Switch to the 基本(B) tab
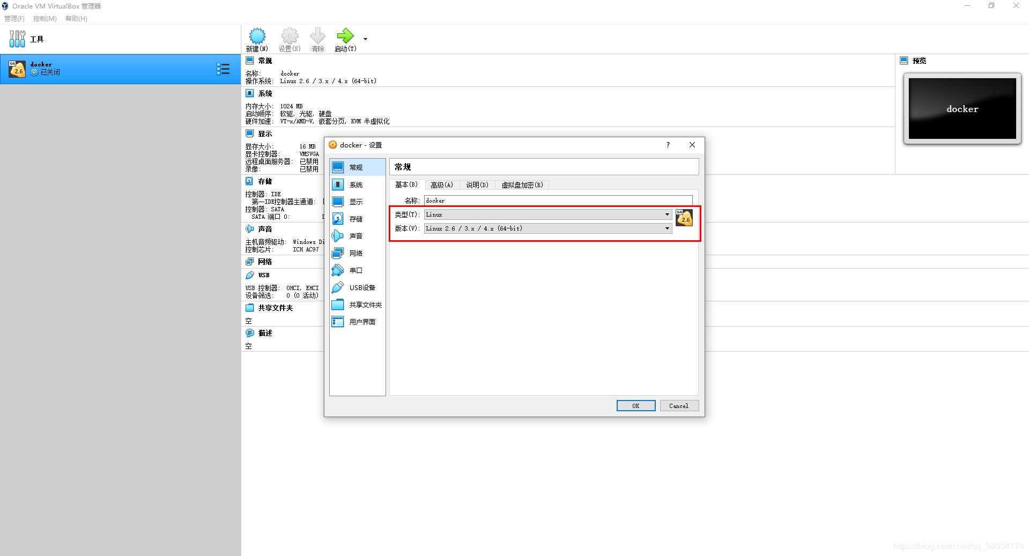Screen dimensions: 1029x556 406,184
